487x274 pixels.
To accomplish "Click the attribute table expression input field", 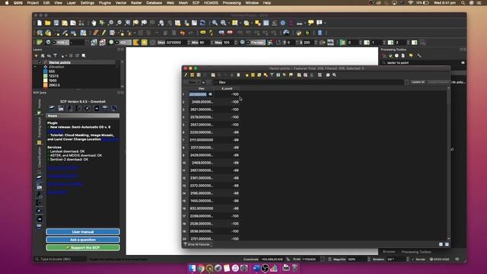I will click(x=310, y=82).
